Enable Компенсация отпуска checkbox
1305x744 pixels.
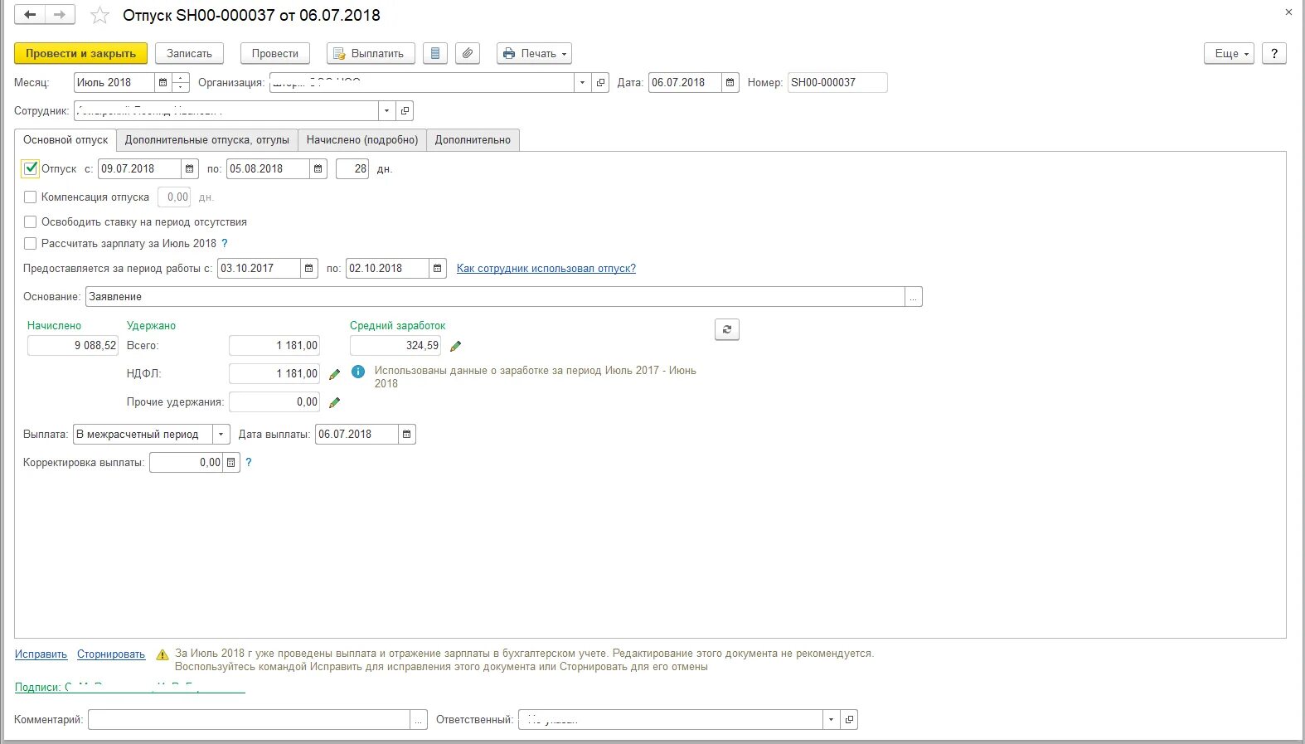[31, 197]
